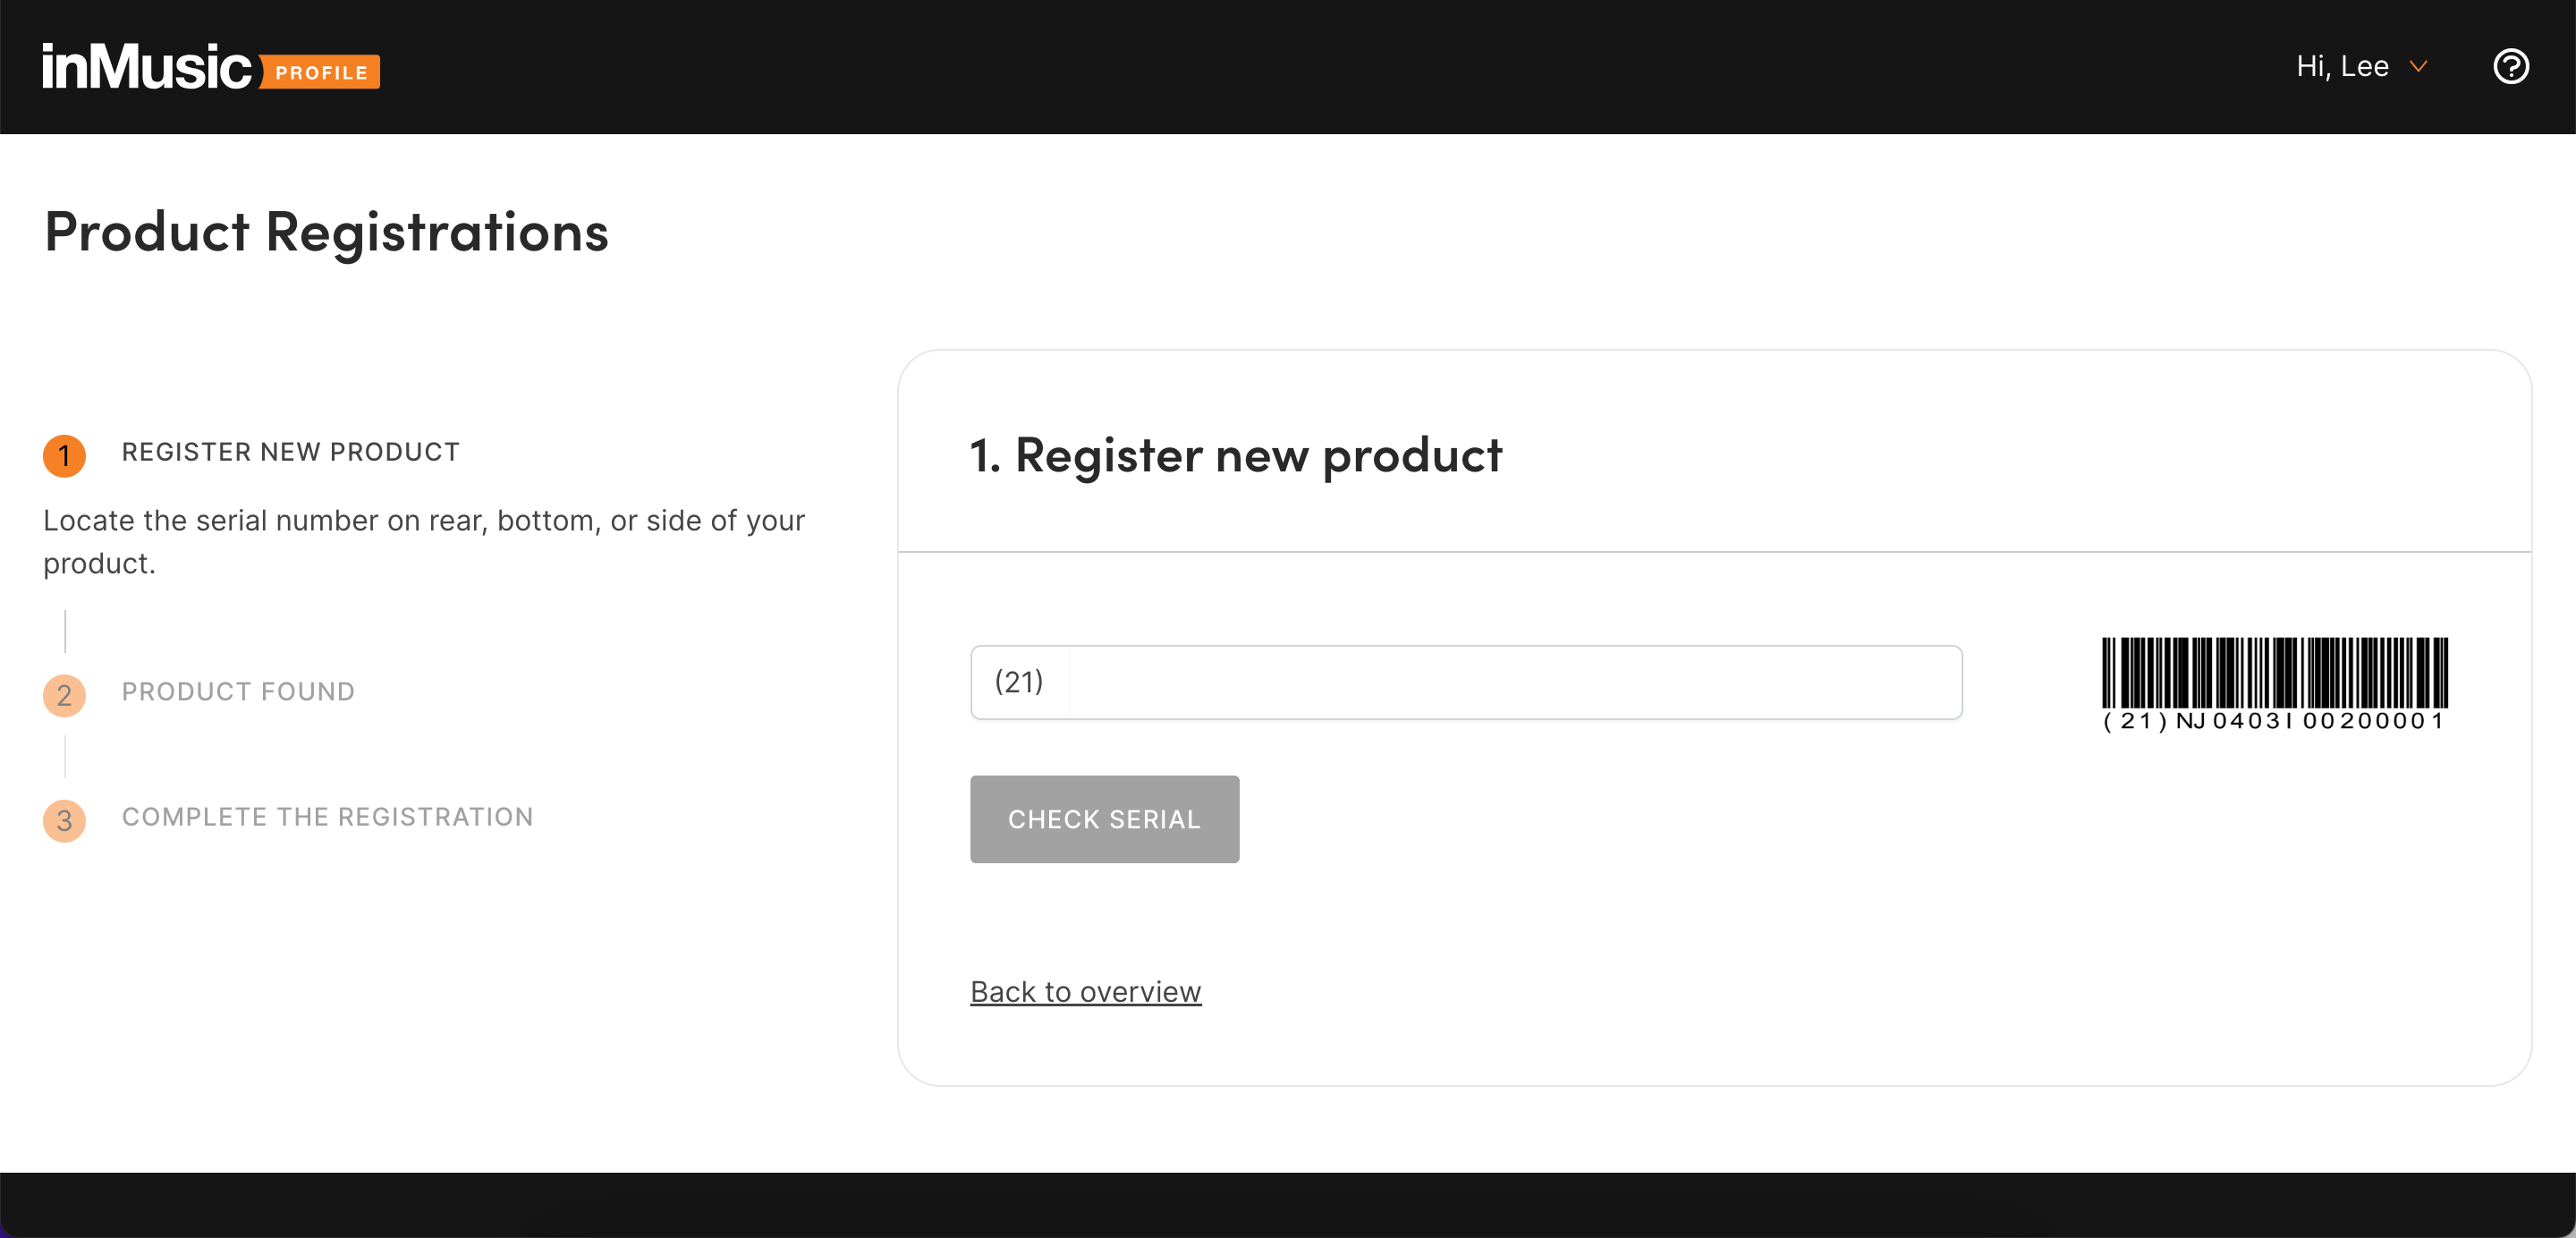Click the Product Registrations heading
This screenshot has height=1238, width=2576.
(x=327, y=232)
